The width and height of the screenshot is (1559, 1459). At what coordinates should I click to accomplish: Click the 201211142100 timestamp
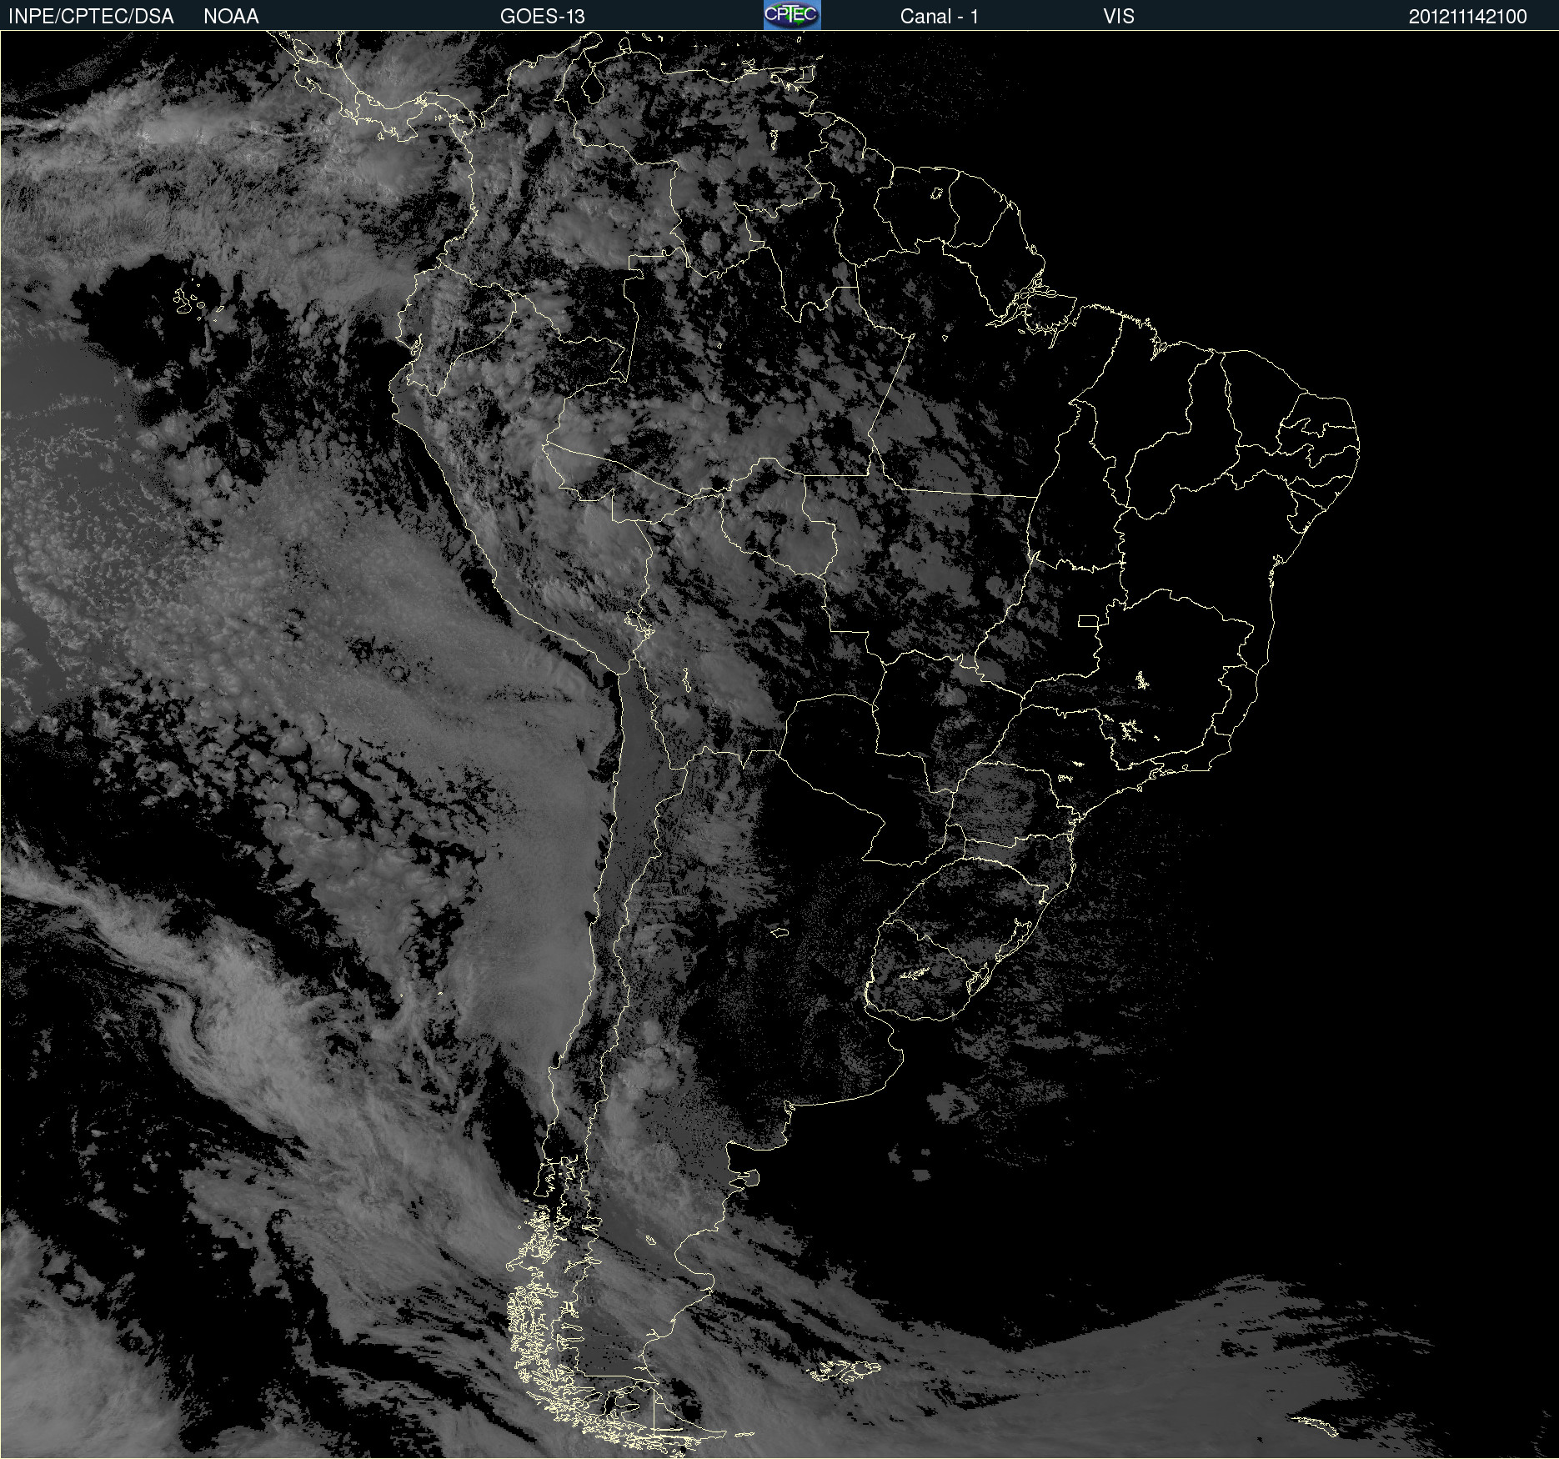pyautogui.click(x=1467, y=16)
